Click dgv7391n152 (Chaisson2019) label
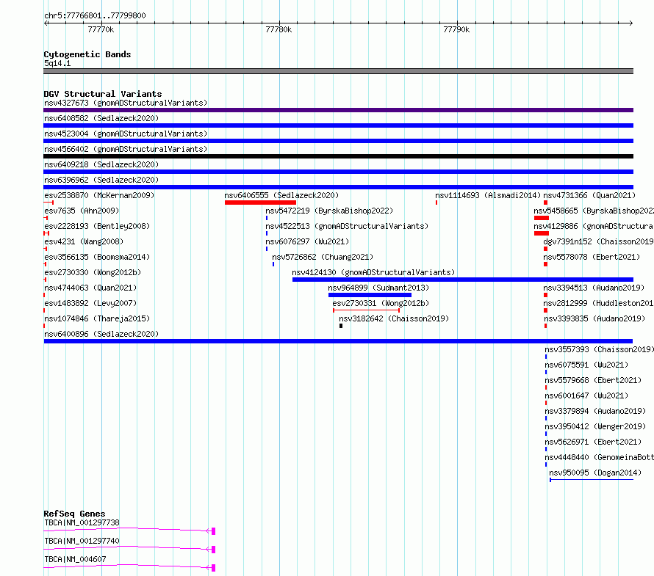This screenshot has width=654, height=576. tap(599, 241)
